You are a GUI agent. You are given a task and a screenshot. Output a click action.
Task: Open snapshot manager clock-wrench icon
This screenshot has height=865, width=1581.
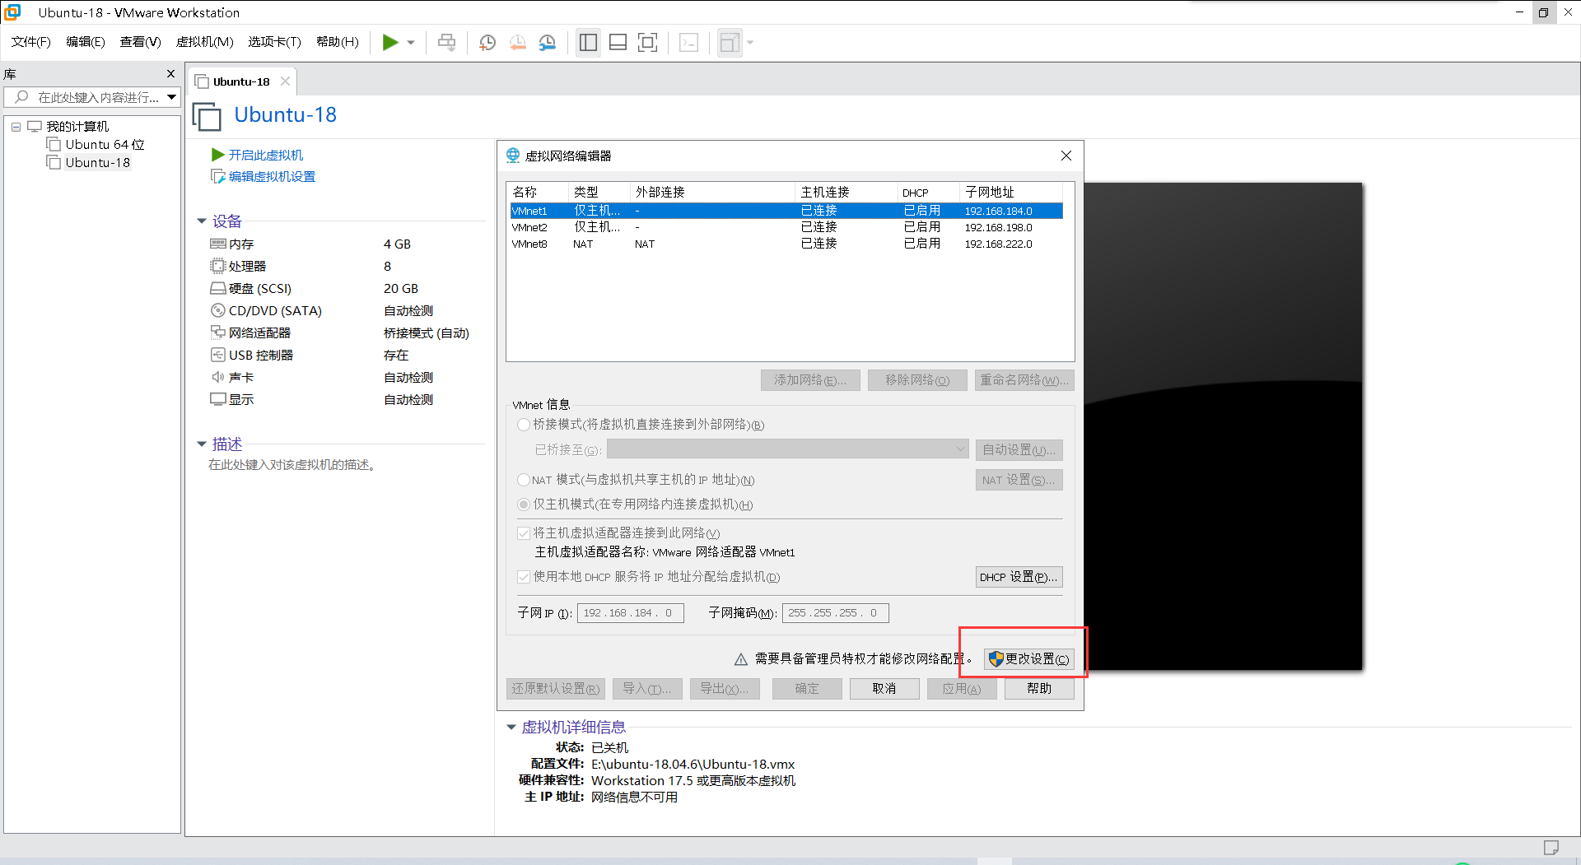tap(548, 42)
